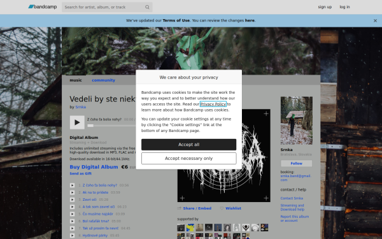Click the Share arrow icon
The width and height of the screenshot is (382, 239).
(x=180, y=208)
